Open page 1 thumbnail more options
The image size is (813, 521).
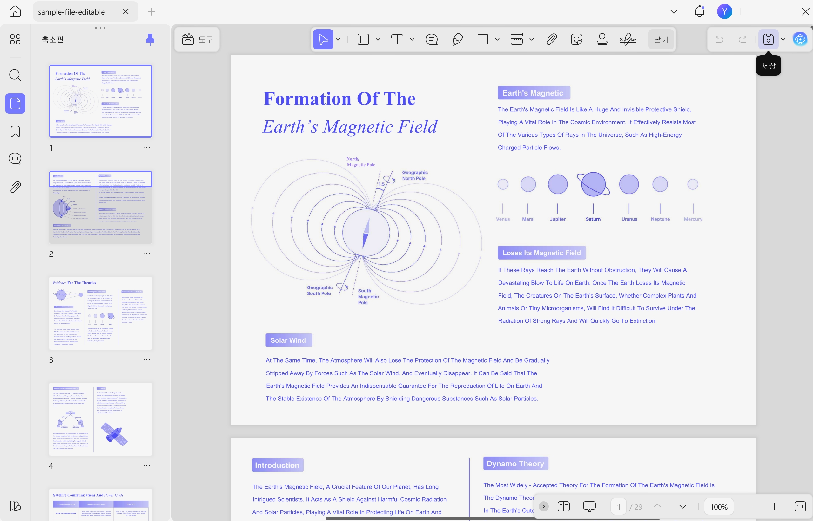147,148
